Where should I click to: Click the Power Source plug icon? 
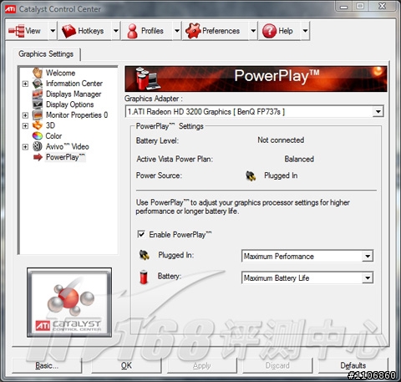click(x=251, y=176)
